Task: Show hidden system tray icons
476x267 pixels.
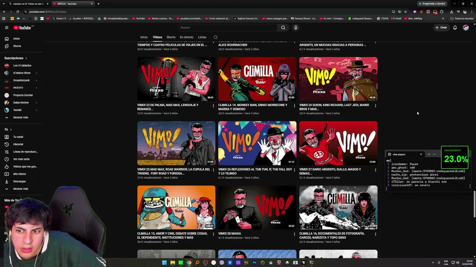Action: pos(433,263)
